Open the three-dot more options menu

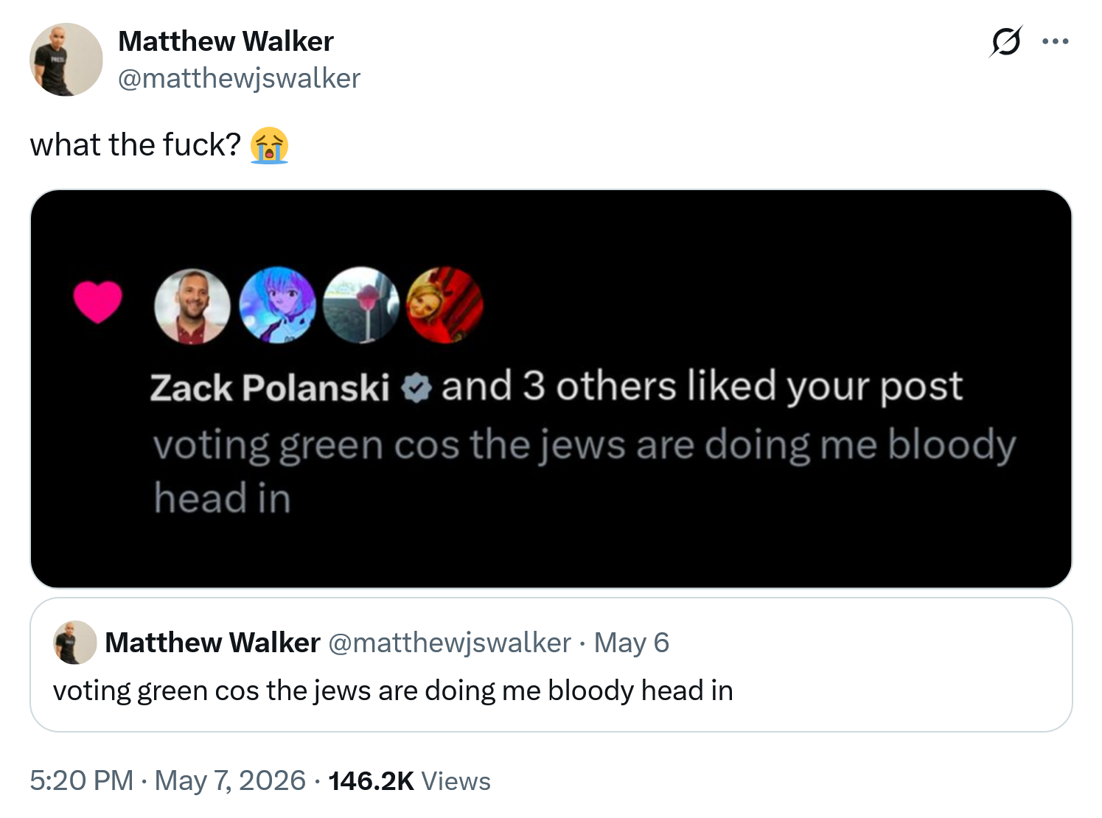[1056, 42]
